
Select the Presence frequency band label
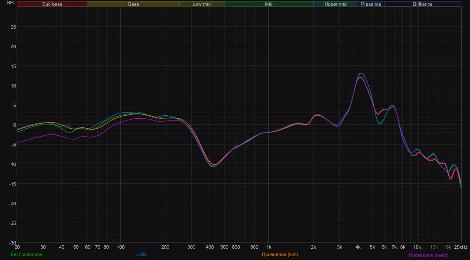(371, 4)
